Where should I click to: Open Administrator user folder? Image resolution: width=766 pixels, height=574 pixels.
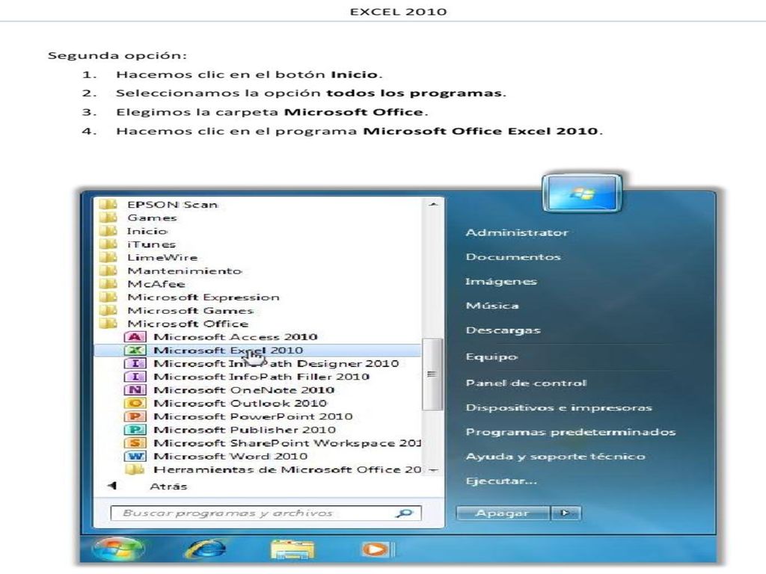pyautogui.click(x=517, y=232)
